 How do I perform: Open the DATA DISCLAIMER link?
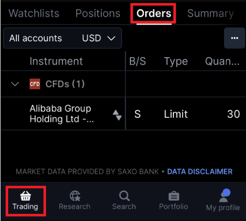pyautogui.click(x=200, y=171)
